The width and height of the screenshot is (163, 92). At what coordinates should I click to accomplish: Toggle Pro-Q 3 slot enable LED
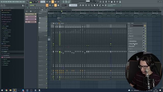click(145, 36)
